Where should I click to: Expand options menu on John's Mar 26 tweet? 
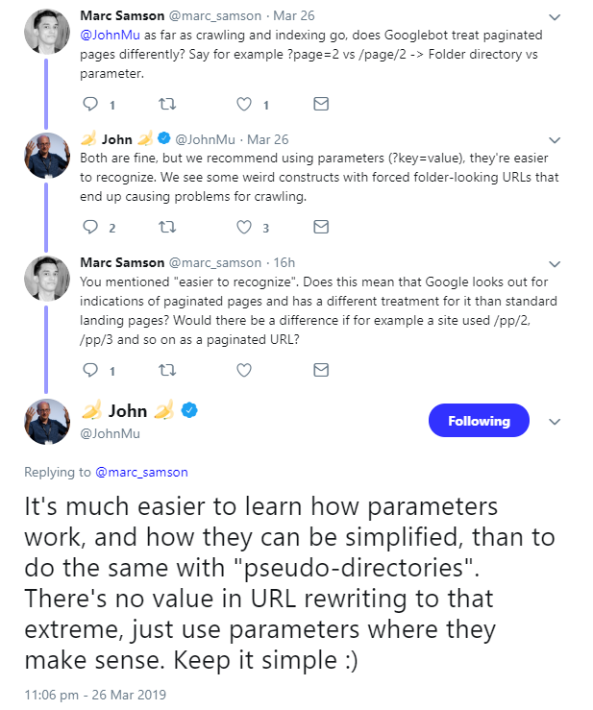click(x=555, y=140)
